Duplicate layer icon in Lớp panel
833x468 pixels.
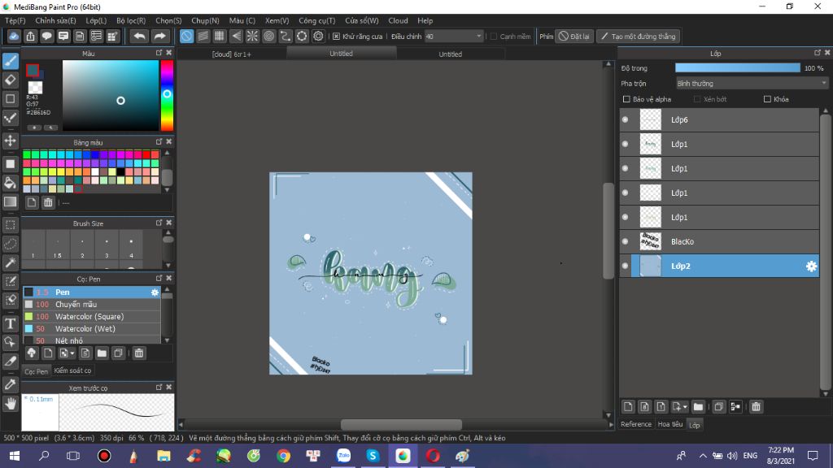point(718,407)
